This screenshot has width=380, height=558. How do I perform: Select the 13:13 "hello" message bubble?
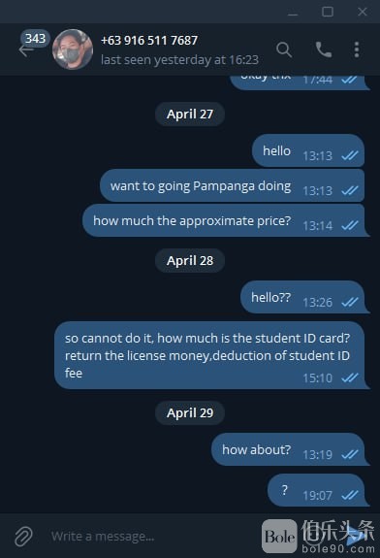pos(308,150)
